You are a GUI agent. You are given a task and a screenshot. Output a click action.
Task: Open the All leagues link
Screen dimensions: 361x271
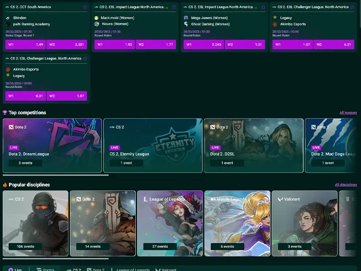pos(348,112)
